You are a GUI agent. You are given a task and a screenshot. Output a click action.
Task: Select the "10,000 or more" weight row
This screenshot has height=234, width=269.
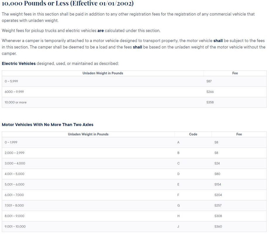[15, 102]
